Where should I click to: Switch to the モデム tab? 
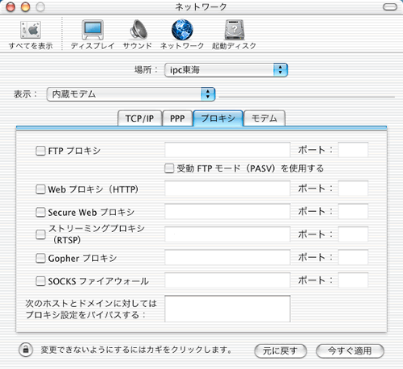264,118
